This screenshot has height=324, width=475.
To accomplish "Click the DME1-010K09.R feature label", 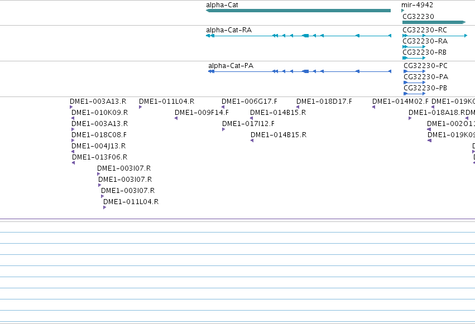I will point(100,113).
